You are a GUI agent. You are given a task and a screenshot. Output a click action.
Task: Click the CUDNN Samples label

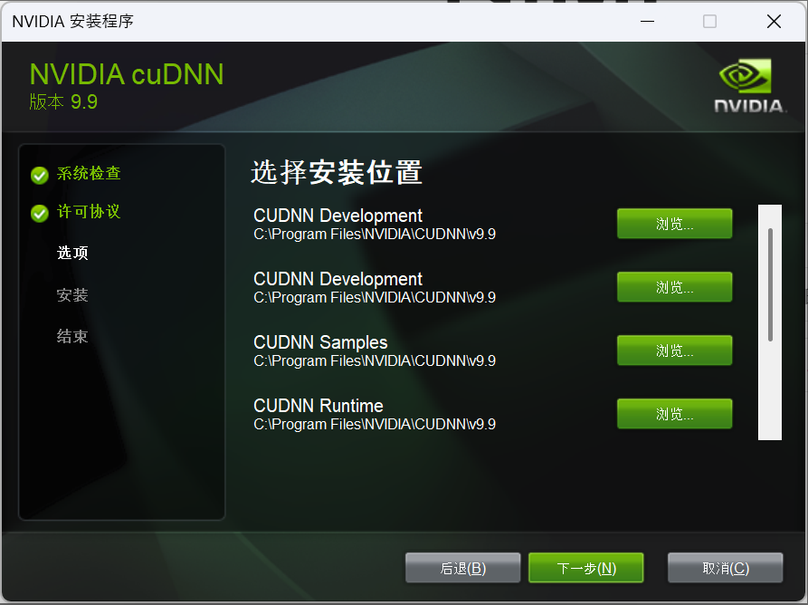320,342
